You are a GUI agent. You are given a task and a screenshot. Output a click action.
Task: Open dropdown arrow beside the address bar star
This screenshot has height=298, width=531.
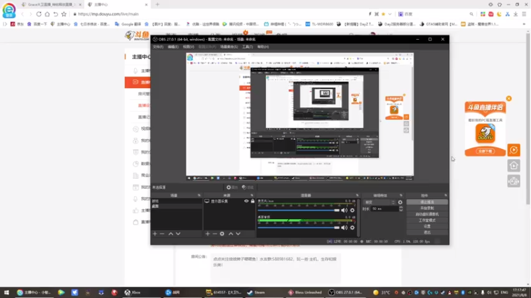pos(390,14)
